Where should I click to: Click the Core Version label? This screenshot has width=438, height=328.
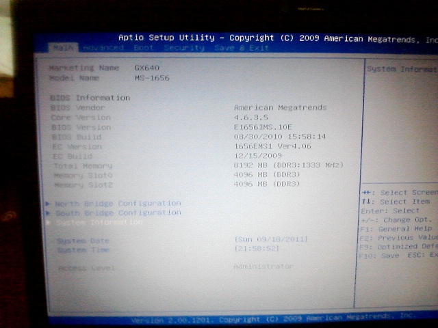[x=81, y=118]
